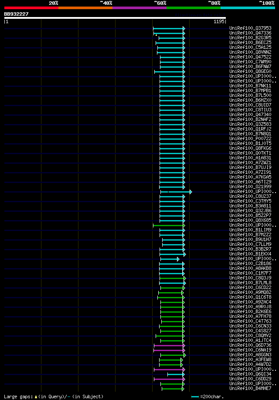The width and height of the screenshot is (279, 400).
Task: Choose hit UniRef100_Q8FKG6
Action: [250, 148]
